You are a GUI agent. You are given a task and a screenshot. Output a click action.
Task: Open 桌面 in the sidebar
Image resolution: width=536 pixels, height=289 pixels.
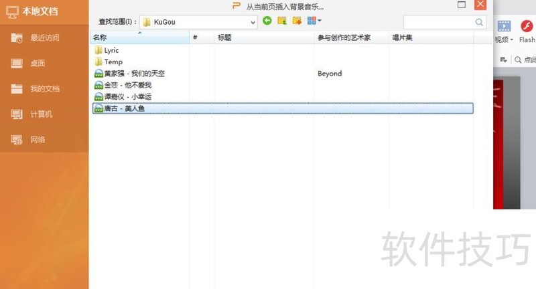[44, 63]
